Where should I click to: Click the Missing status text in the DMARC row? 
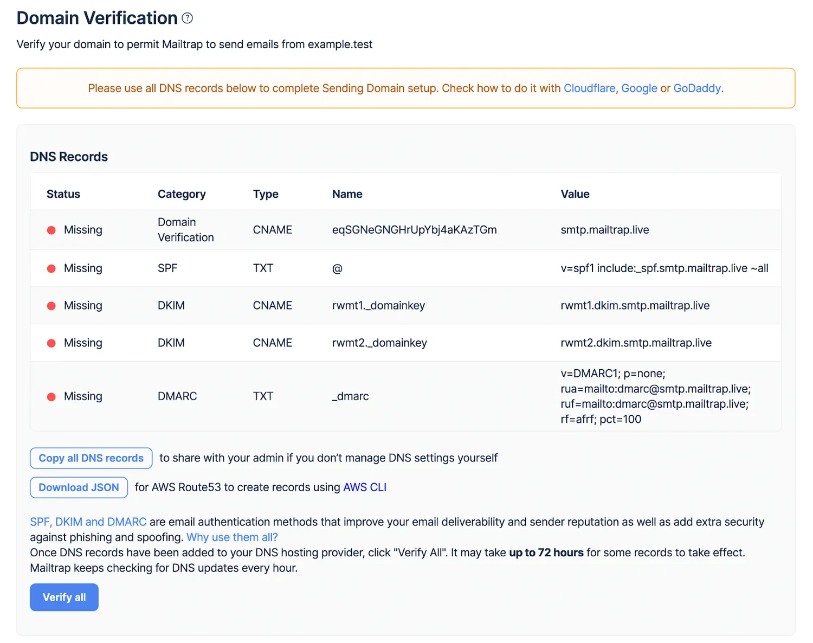pos(83,396)
